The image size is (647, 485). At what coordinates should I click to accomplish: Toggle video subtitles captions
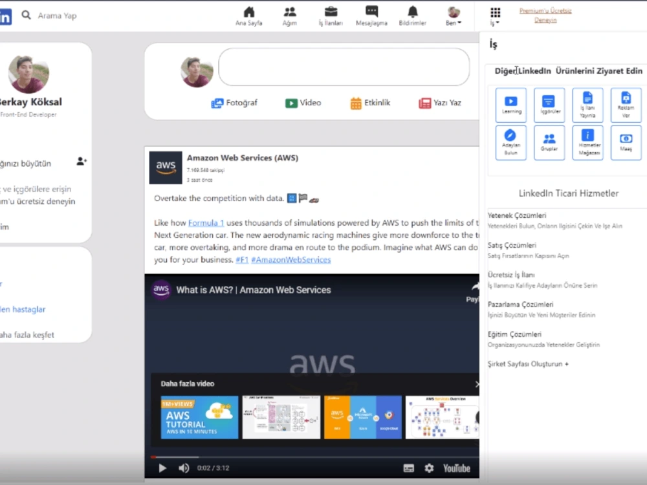408,468
